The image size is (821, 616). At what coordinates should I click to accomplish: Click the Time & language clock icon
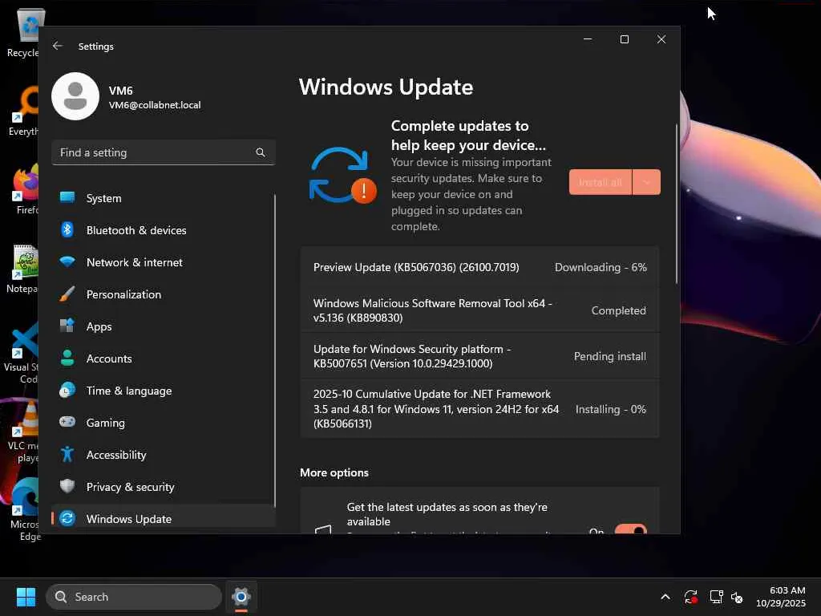coord(67,391)
